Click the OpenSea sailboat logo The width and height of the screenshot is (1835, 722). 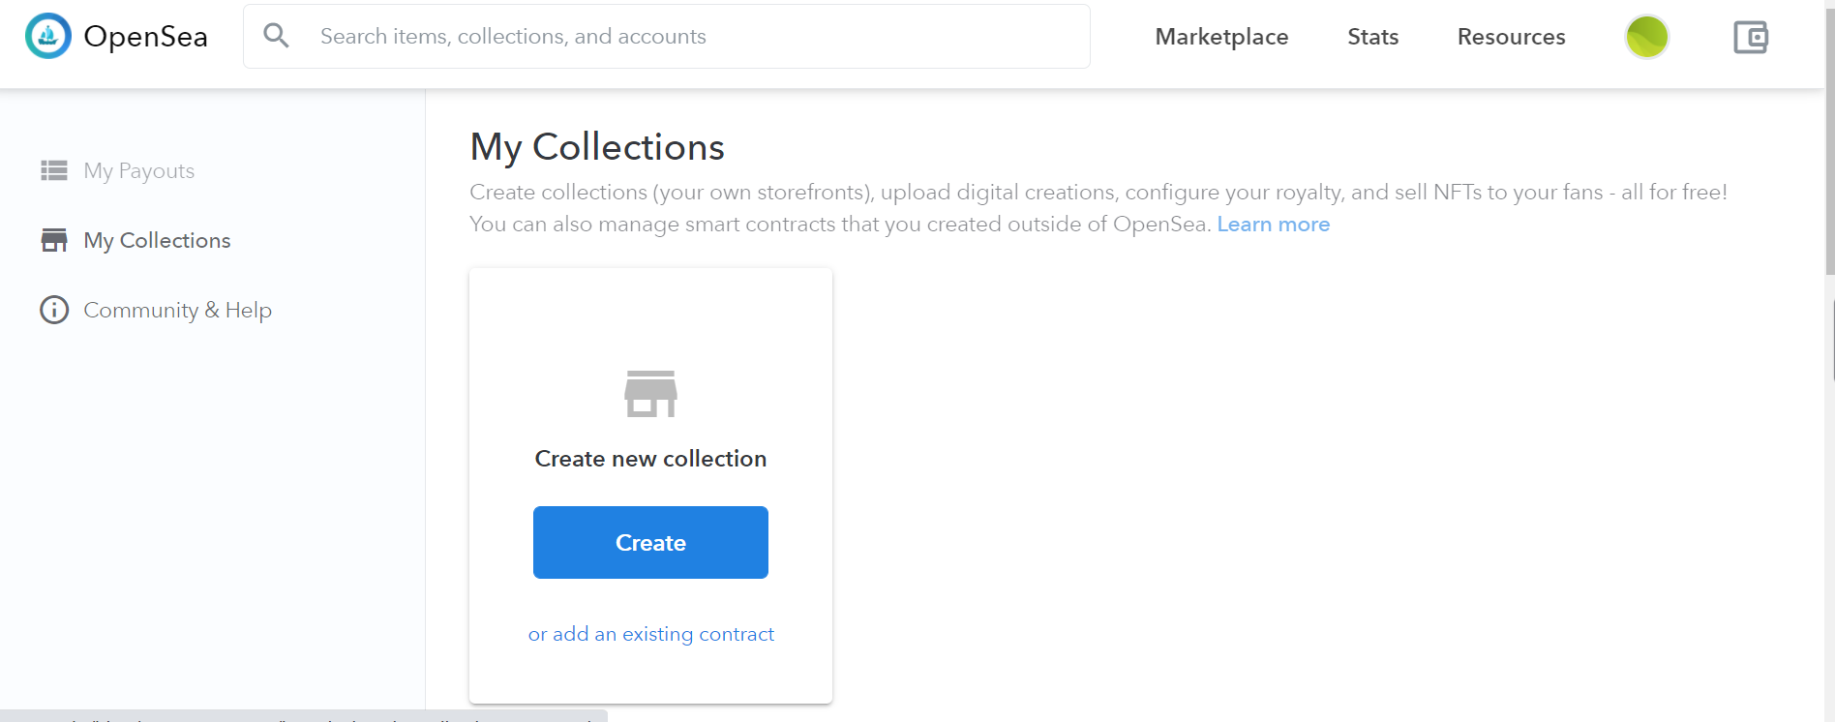click(x=48, y=36)
